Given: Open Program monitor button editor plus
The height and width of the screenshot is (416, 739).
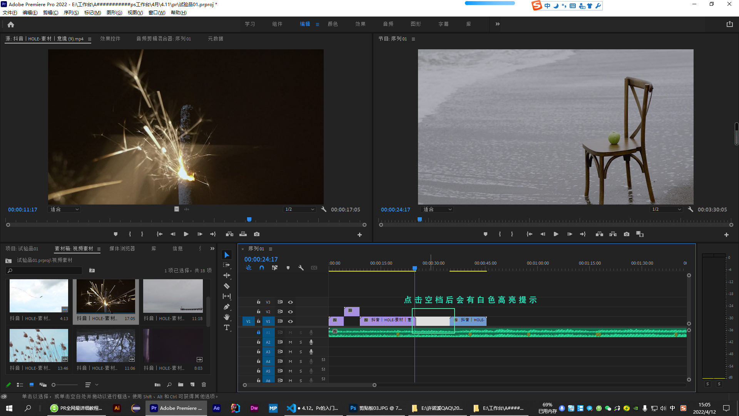Looking at the screenshot, I should tap(726, 235).
